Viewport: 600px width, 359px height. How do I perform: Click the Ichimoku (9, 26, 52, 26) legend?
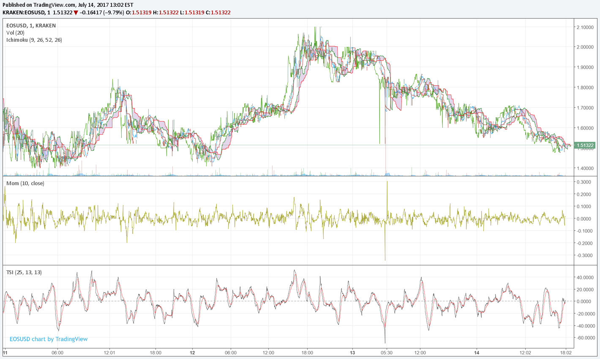[x=34, y=40]
